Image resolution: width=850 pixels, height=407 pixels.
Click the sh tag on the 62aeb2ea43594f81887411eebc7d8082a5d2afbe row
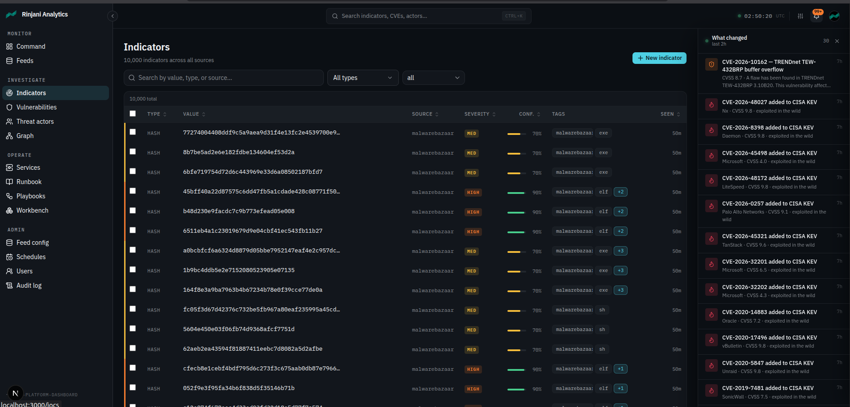pos(602,349)
